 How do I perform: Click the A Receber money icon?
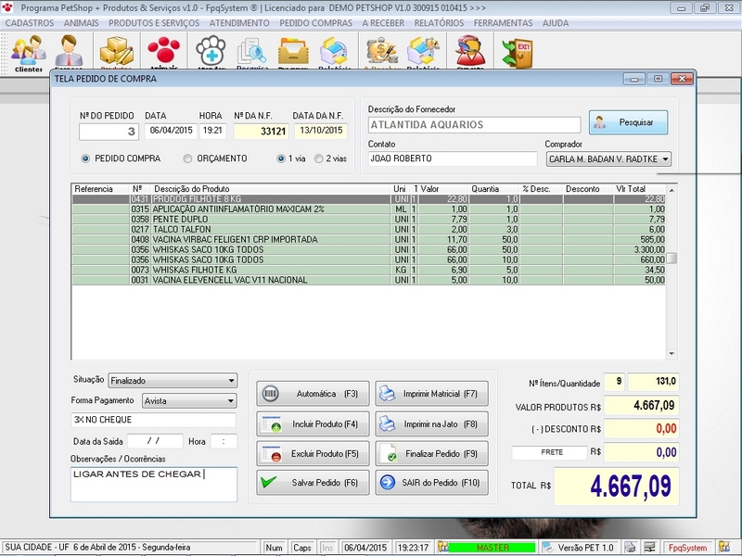(x=380, y=53)
